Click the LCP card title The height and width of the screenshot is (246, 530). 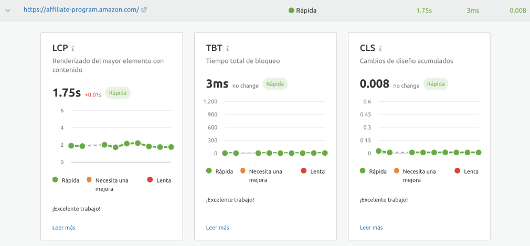[x=60, y=48]
